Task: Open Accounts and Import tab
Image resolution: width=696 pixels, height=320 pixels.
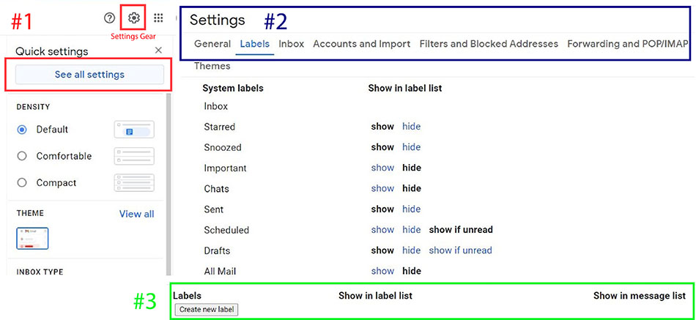Action: pyautogui.click(x=361, y=44)
